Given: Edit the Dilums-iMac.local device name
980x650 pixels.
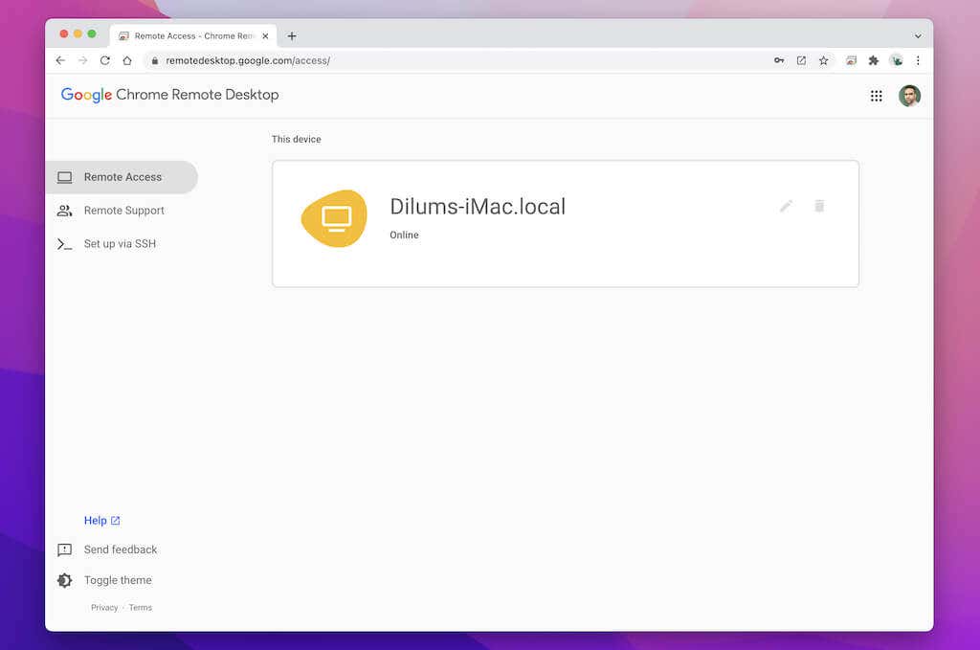Looking at the screenshot, I should pos(787,206).
